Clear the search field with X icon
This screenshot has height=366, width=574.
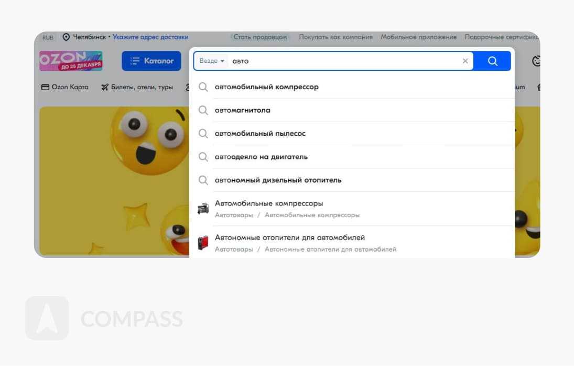coord(465,61)
